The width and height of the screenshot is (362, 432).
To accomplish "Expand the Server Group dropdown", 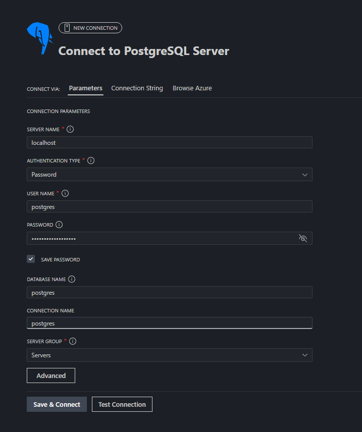I will (170, 355).
